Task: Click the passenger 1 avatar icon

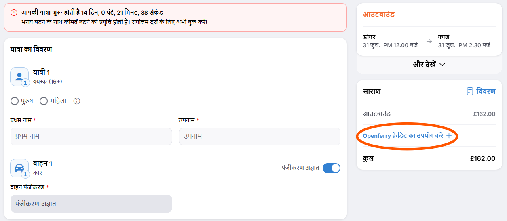Action: click(19, 77)
